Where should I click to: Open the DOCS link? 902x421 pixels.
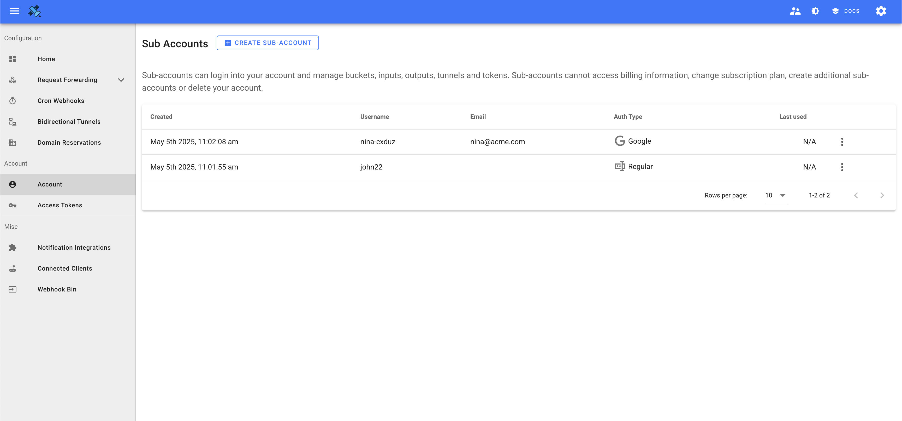click(846, 11)
